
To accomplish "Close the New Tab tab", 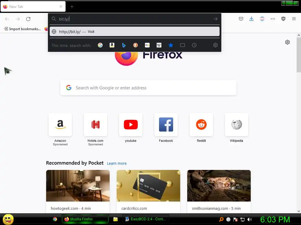I will pos(61,6).
